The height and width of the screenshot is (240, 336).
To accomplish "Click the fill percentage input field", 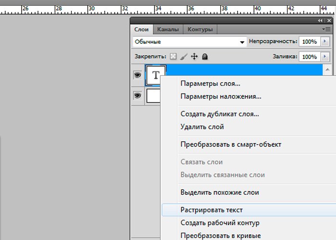I will [309, 57].
